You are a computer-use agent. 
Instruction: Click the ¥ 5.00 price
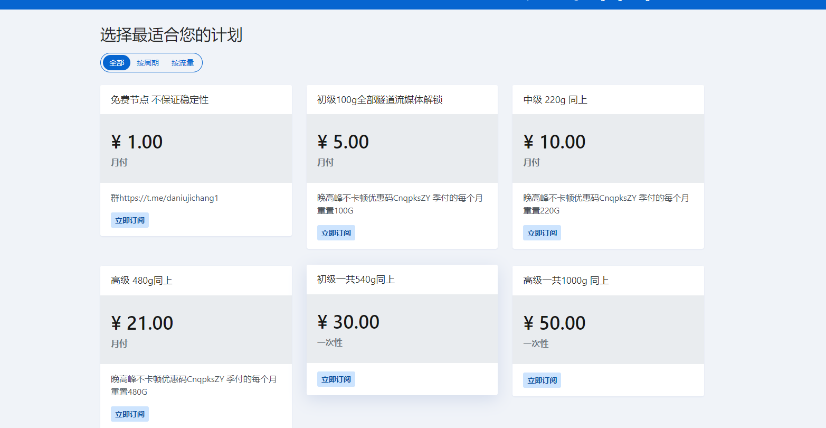pos(343,142)
